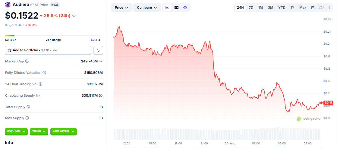Screen dimensions: 337x148
Task: Click the 24h Range progress bar
Action: pos(53,35)
